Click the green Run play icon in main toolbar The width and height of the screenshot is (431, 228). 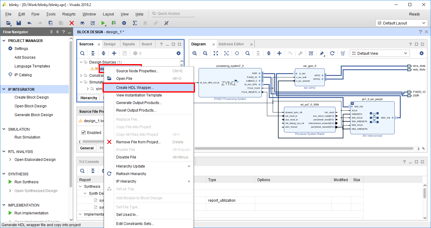(103, 23)
